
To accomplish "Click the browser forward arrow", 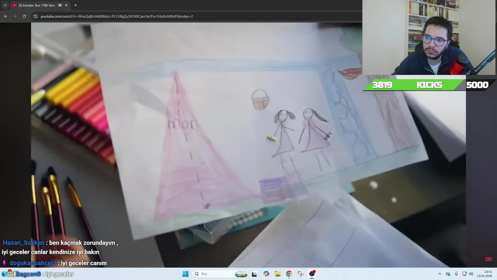I will pos(15,16).
